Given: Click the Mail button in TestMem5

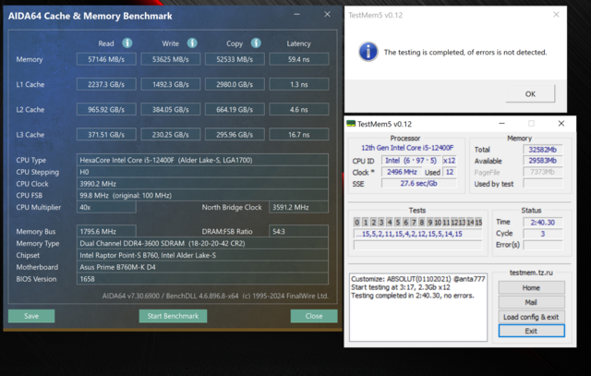Looking at the screenshot, I should click(x=531, y=302).
